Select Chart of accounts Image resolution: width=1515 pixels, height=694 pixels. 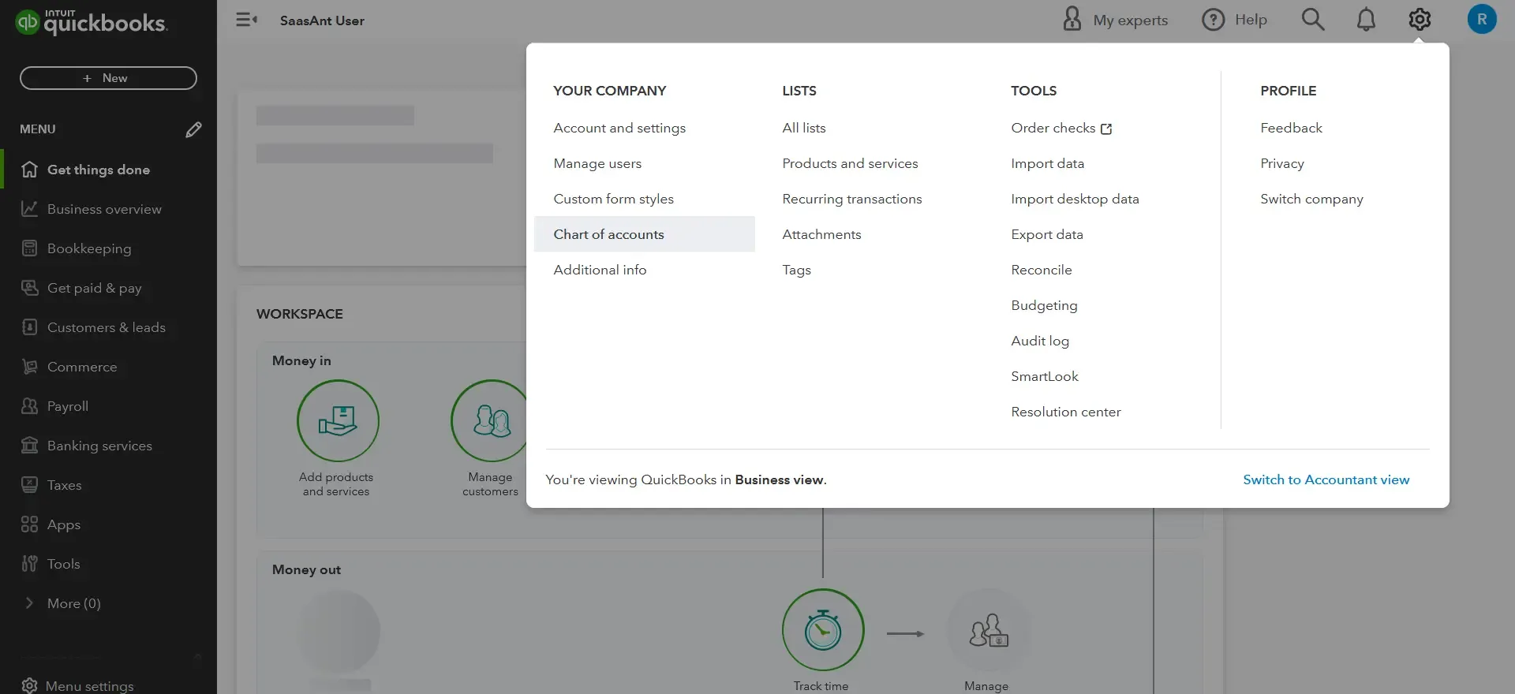click(x=645, y=234)
